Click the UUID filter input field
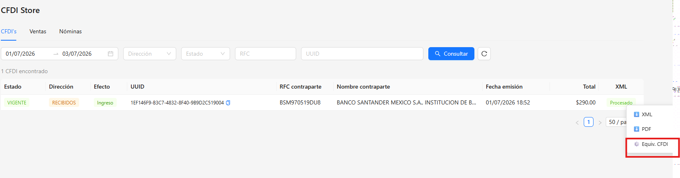 362,54
